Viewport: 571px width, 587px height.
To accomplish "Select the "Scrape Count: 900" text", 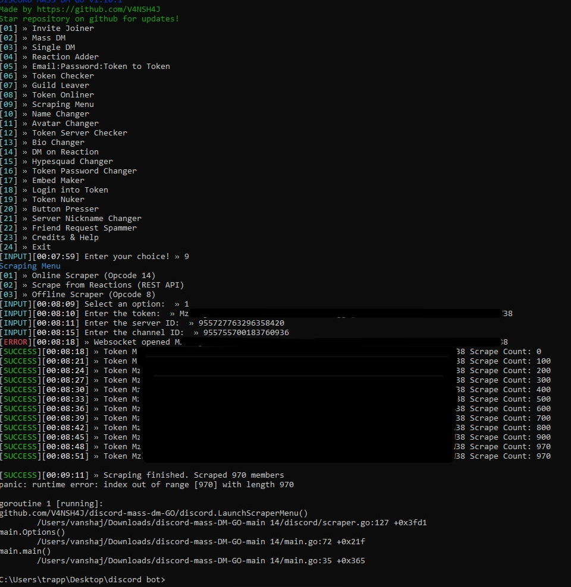I will tap(511, 437).
